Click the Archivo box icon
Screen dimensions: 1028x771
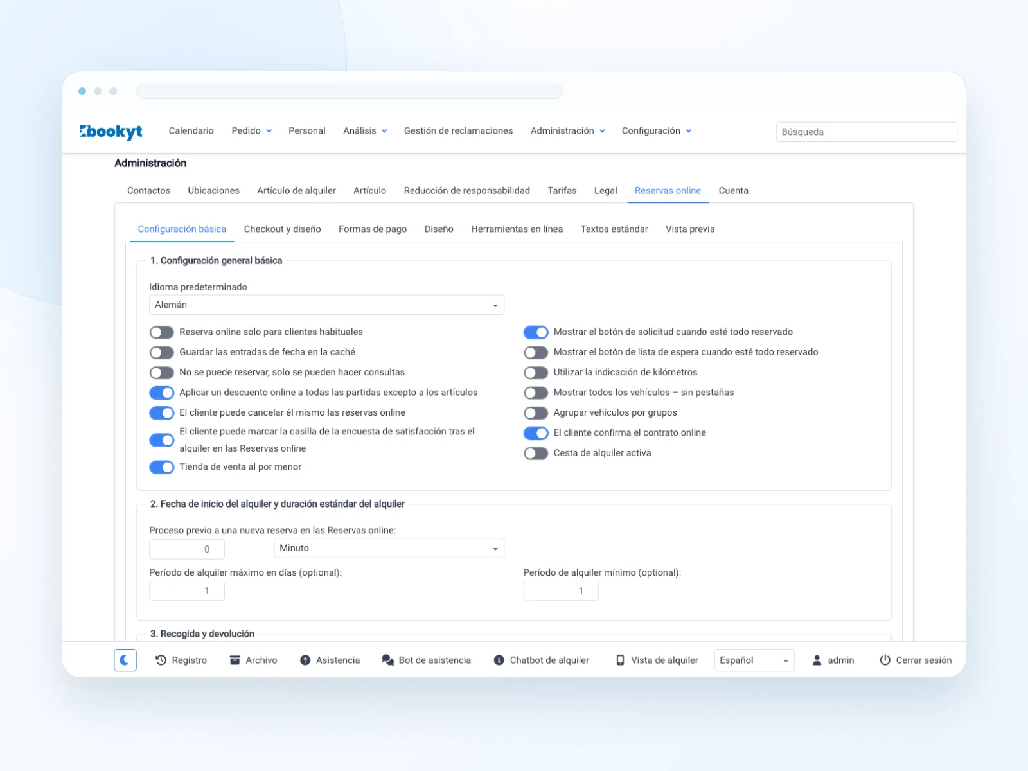235,660
